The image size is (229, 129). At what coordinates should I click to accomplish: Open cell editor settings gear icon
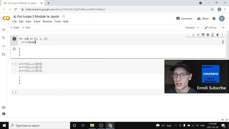coord(208,35)
